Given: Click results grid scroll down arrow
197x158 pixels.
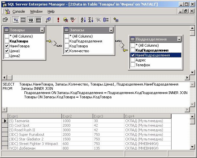Looking at the screenshot, I should pyautogui.click(x=192, y=147).
